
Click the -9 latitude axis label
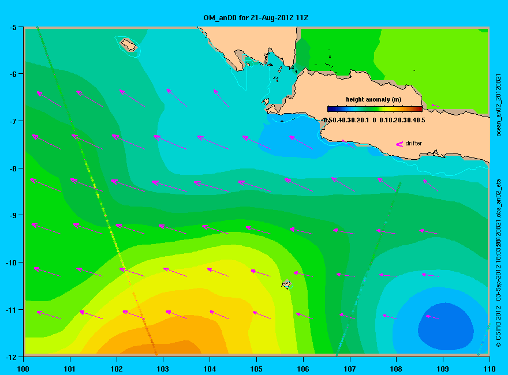(x=13, y=215)
